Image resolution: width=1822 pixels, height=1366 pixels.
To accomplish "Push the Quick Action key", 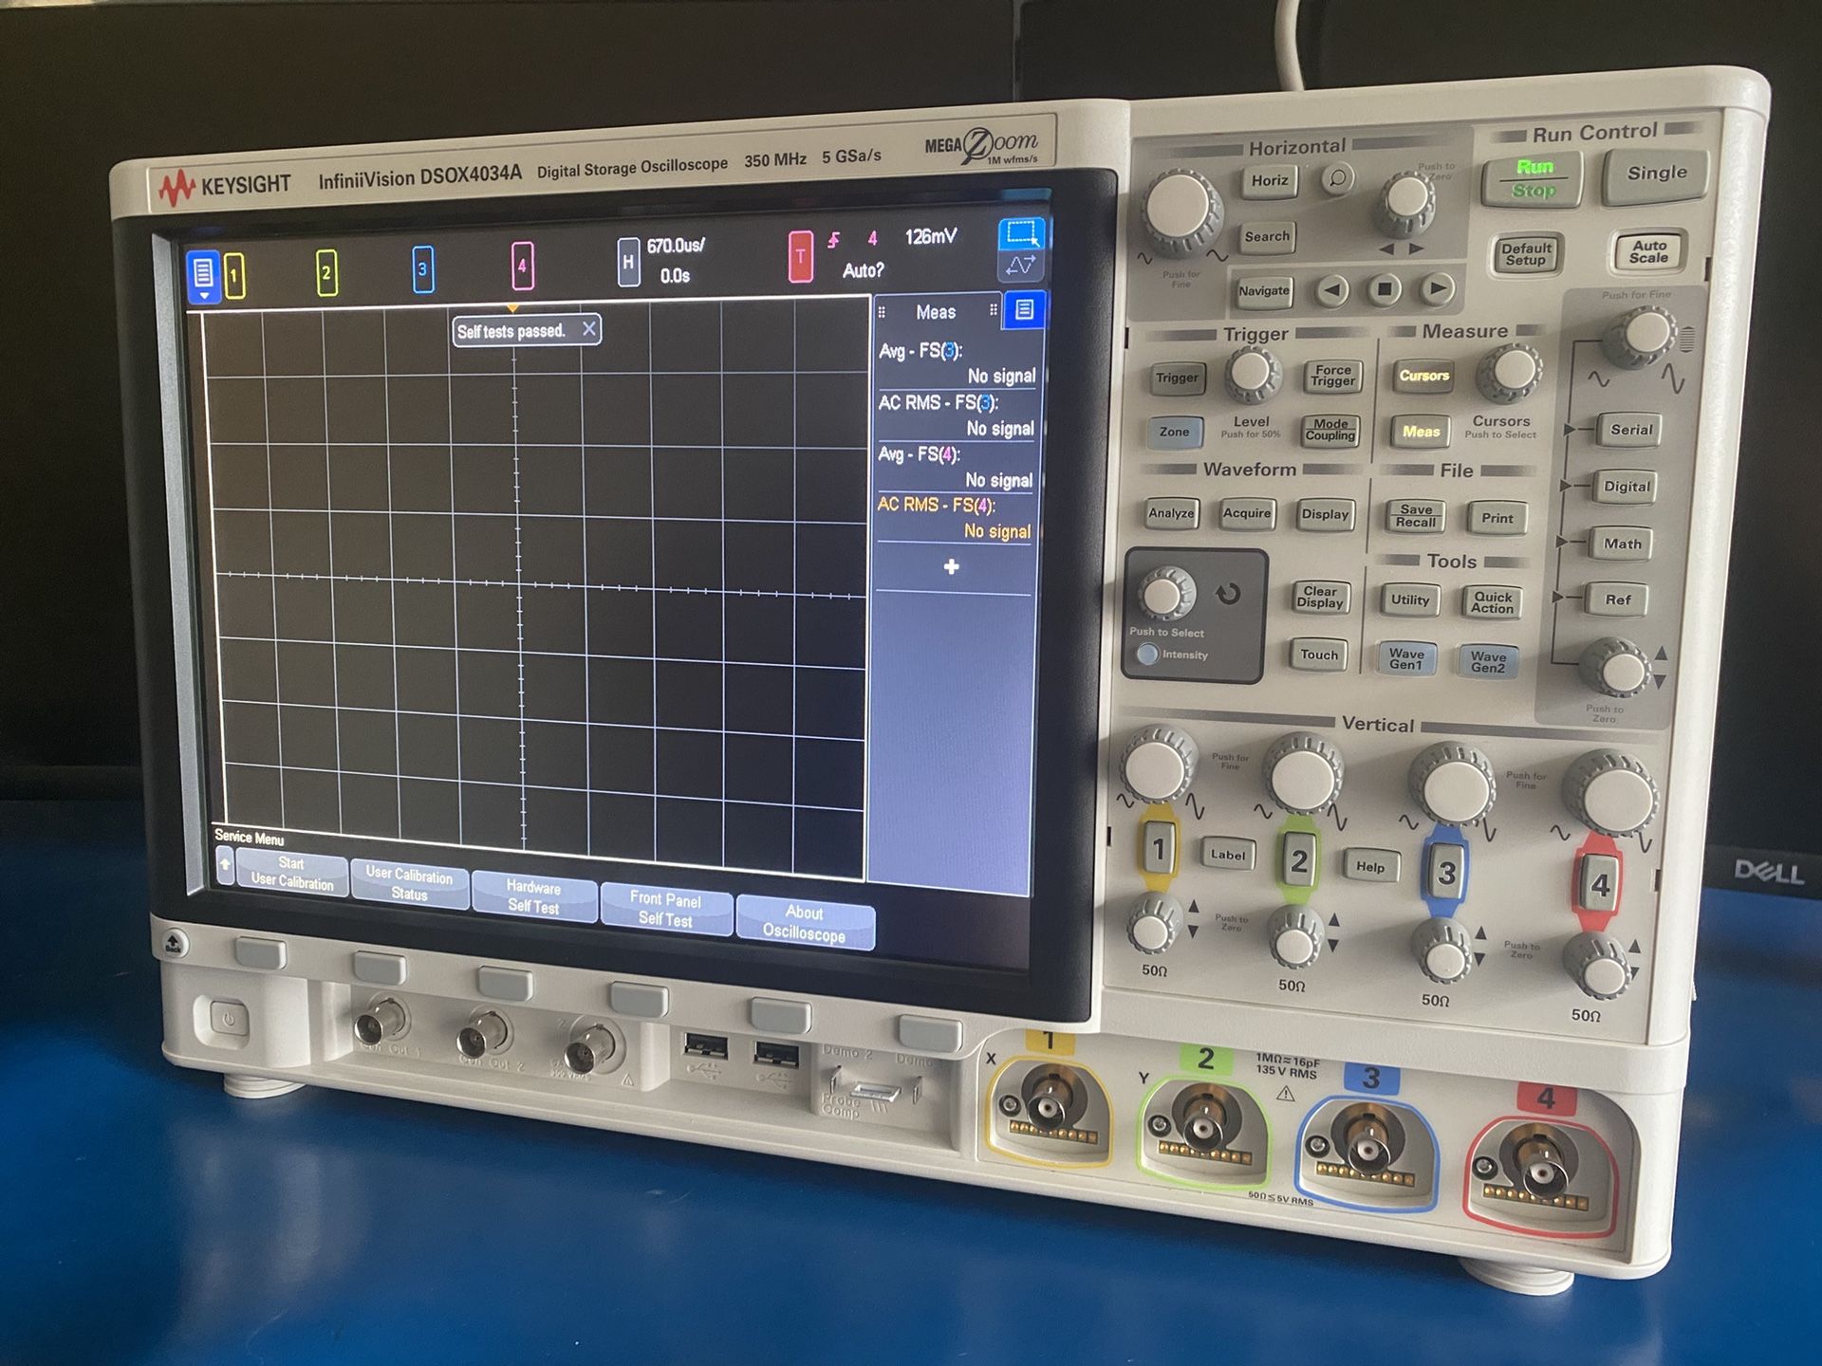I will click(1493, 602).
